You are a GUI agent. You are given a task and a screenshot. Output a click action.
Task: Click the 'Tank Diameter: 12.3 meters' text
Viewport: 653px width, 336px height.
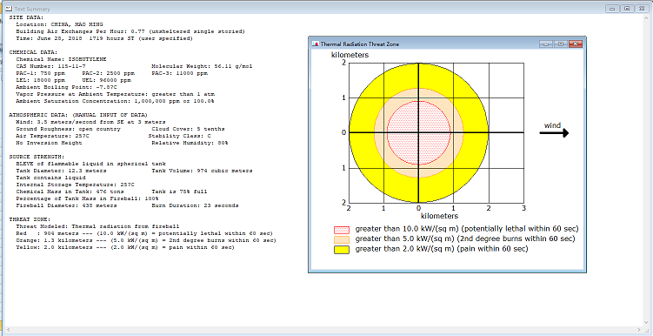pos(61,171)
